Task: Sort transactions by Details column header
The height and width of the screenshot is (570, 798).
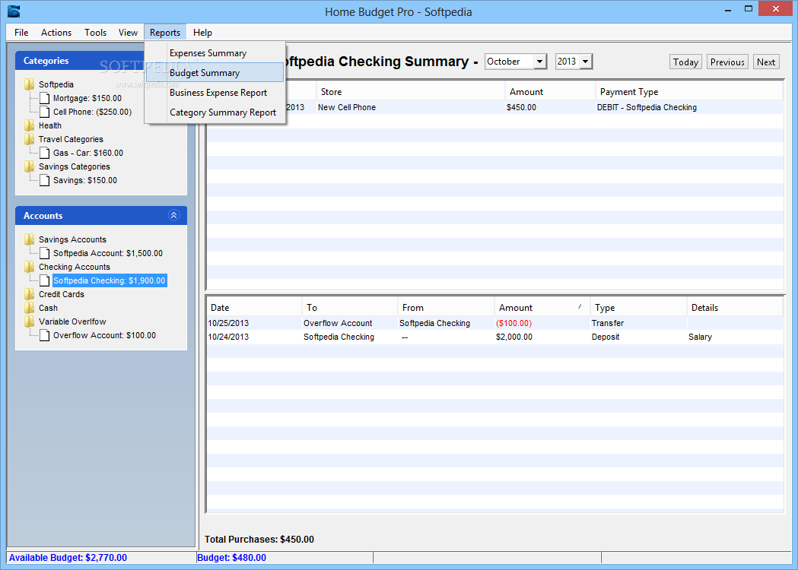Action: [734, 308]
